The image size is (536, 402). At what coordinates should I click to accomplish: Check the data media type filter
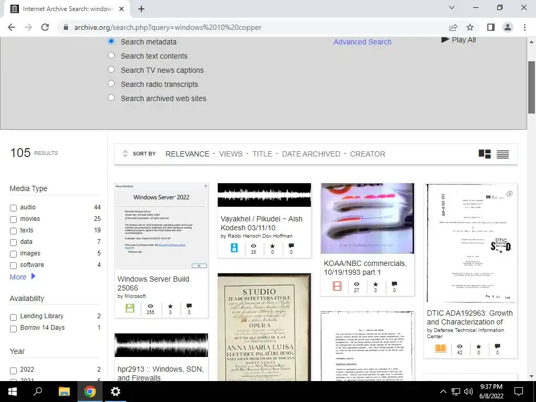click(13, 242)
